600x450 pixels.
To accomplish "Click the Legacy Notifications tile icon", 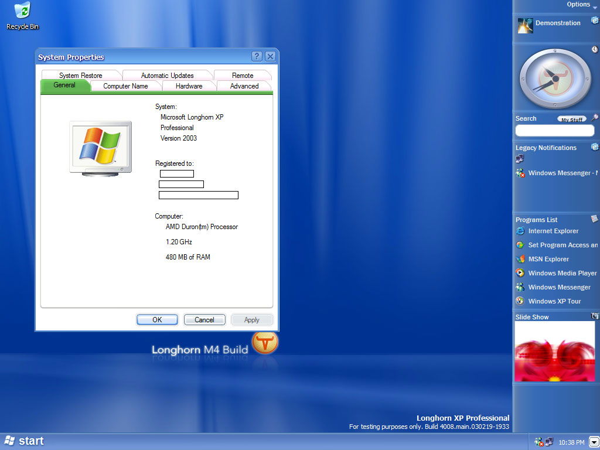I will click(595, 146).
